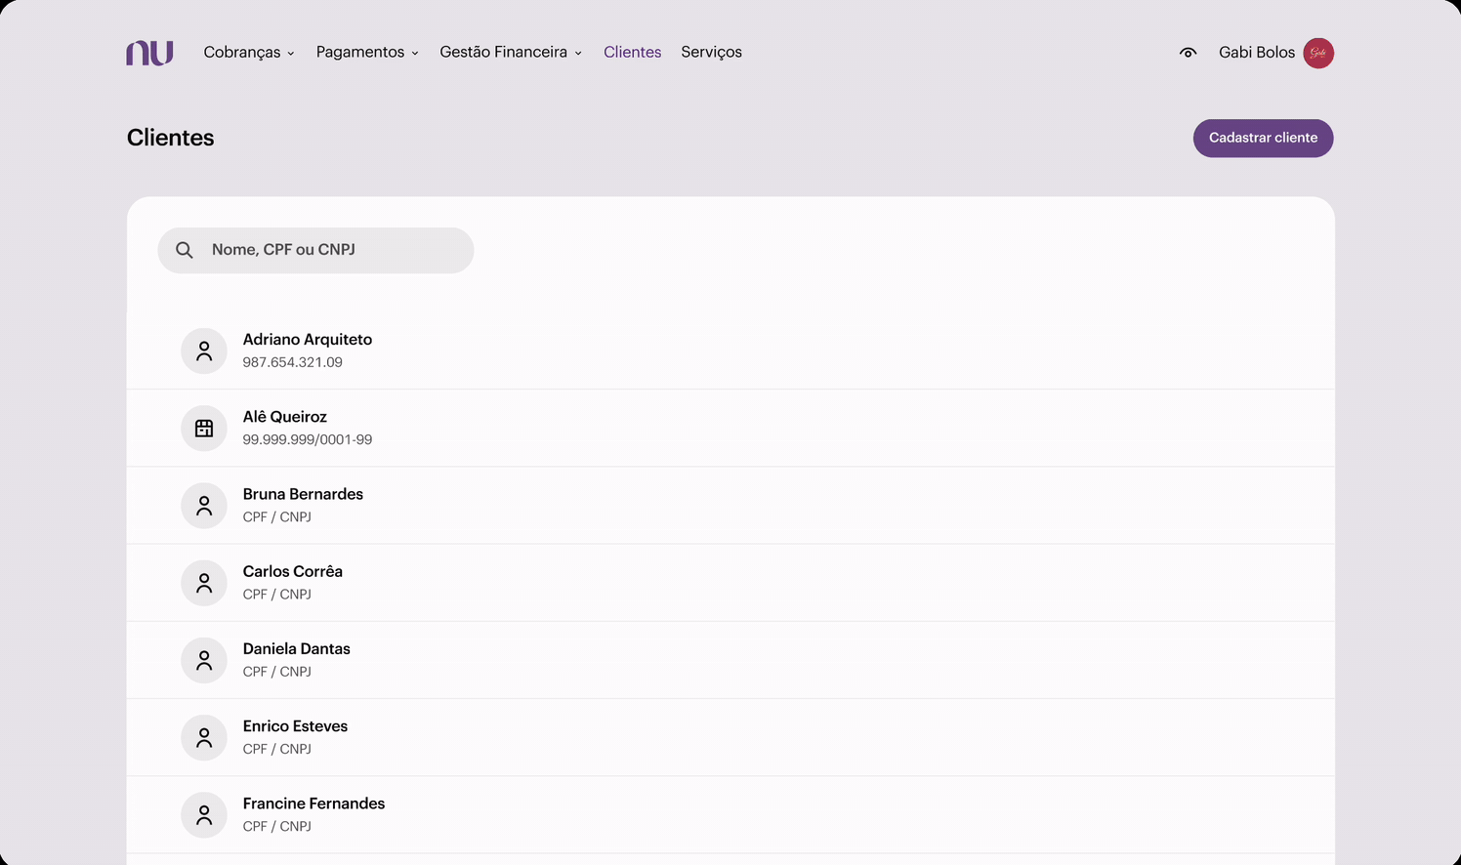The image size is (1461, 865).
Task: Select the Daniela Dantas client name
Action: tap(297, 648)
